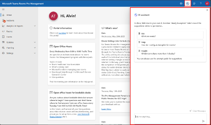Screen dimensions: 211x125
Task: Click the date Wednesday, May 28th 2025
Action: 113,37
